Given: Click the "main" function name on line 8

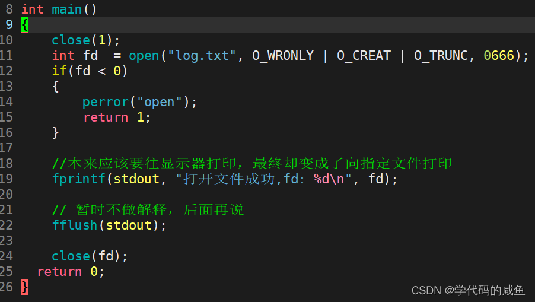Looking at the screenshot, I should (66, 9).
